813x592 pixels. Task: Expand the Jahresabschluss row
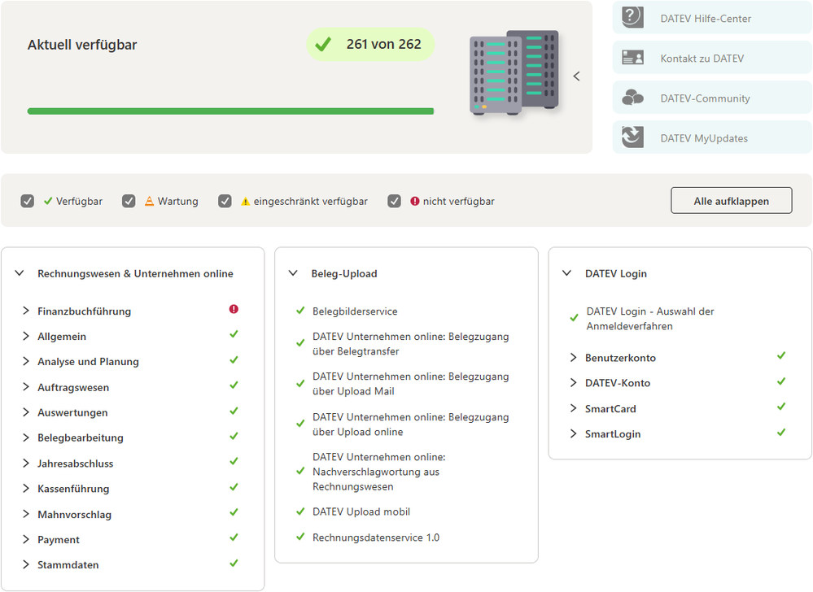[25, 463]
